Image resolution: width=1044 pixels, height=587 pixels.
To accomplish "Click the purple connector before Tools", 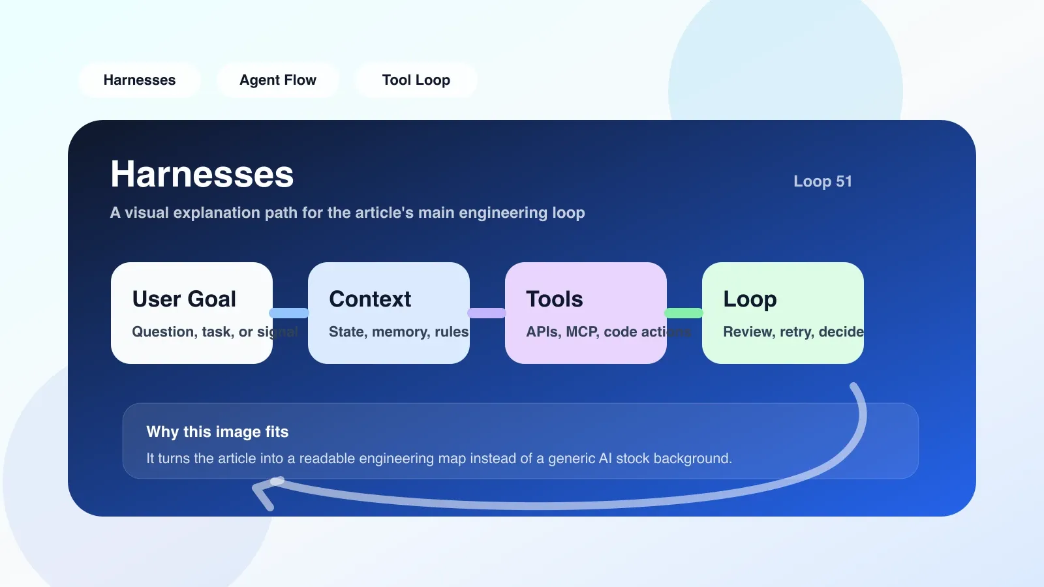I will click(x=487, y=313).
